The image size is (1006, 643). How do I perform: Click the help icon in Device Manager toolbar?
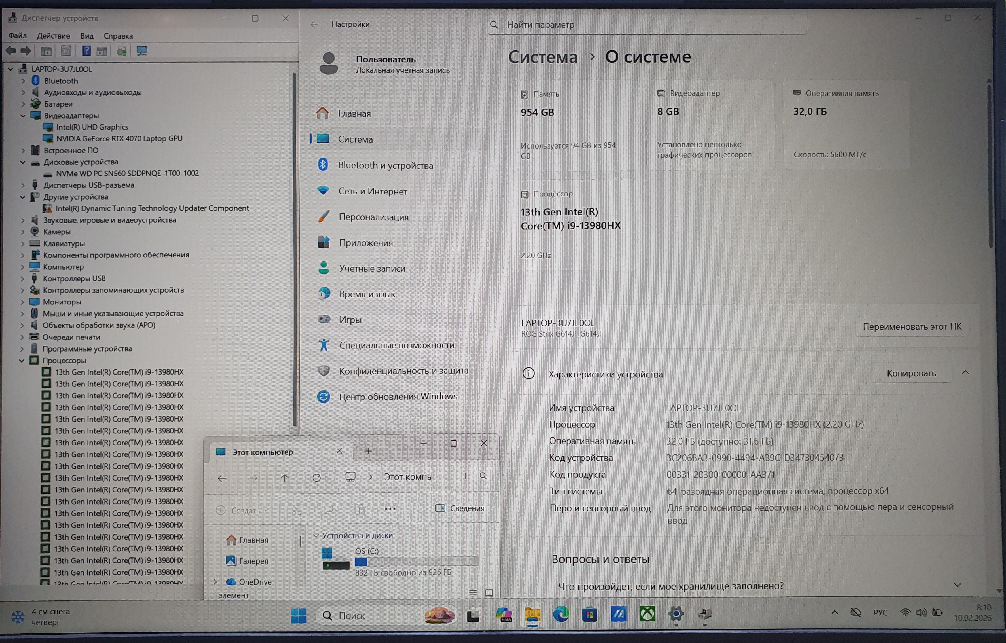(x=86, y=51)
